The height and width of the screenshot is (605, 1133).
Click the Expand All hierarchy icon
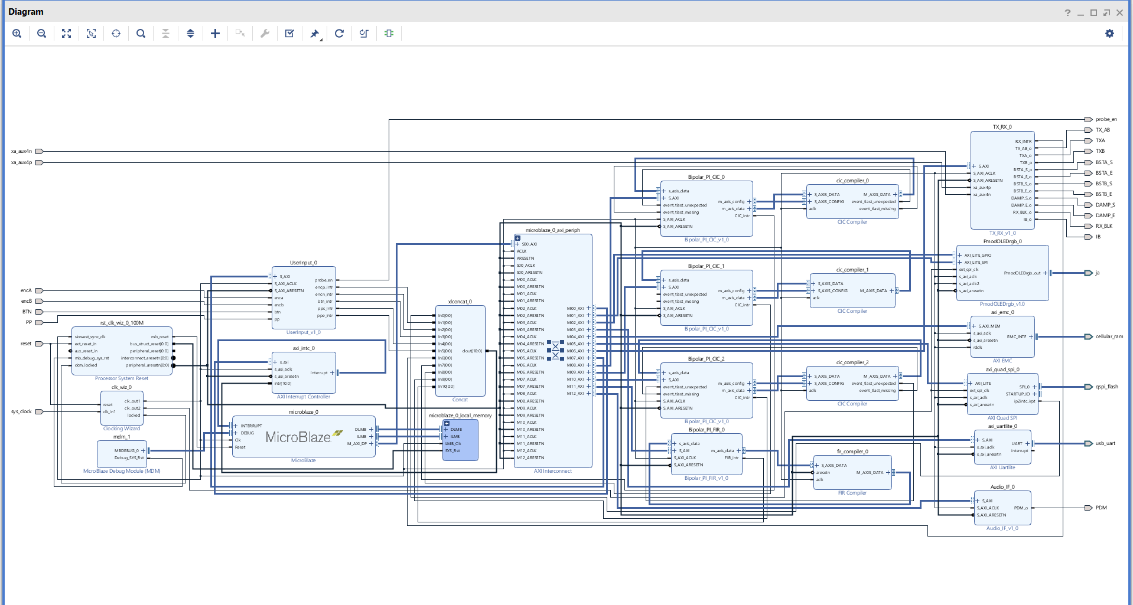click(x=190, y=34)
